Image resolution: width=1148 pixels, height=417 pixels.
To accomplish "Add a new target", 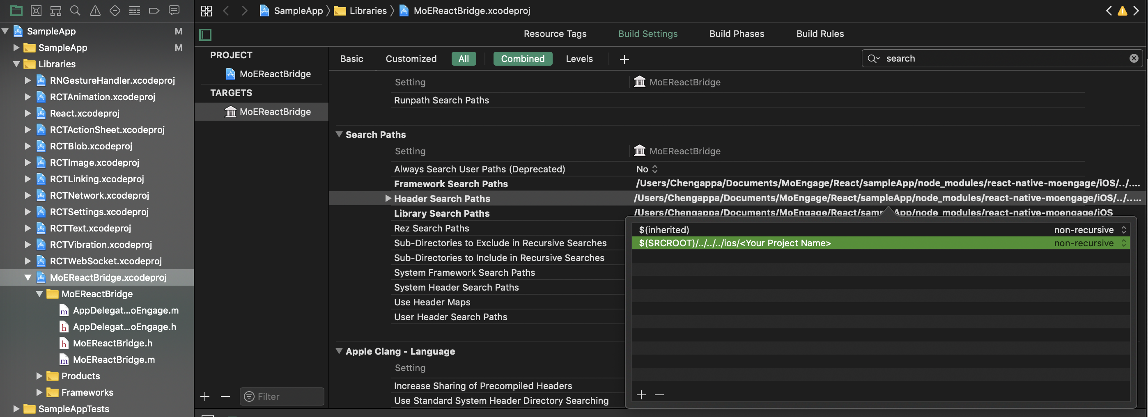I will pyautogui.click(x=204, y=396).
